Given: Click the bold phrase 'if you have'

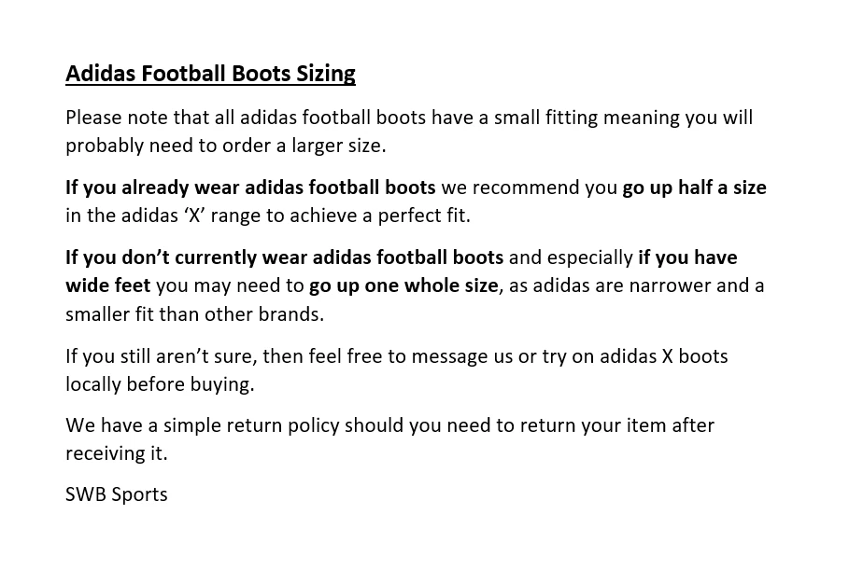Looking at the screenshot, I should pyautogui.click(x=687, y=257).
